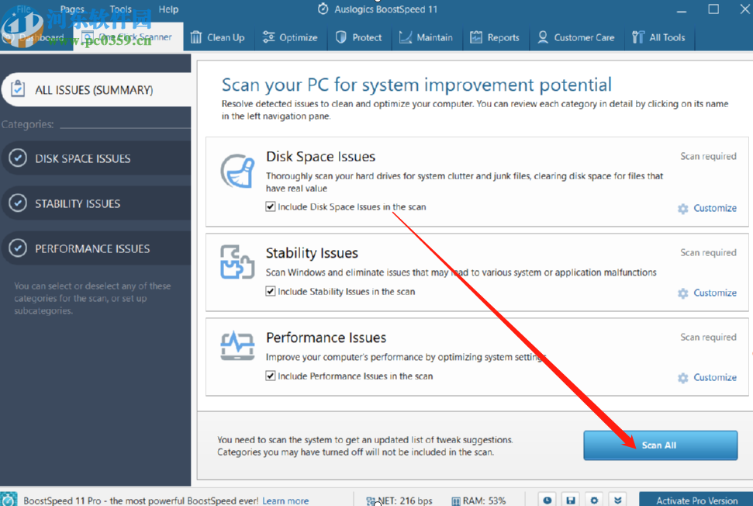Viewport: 753px width, 506px height.
Task: Go to the Maintain tab
Action: (426, 37)
